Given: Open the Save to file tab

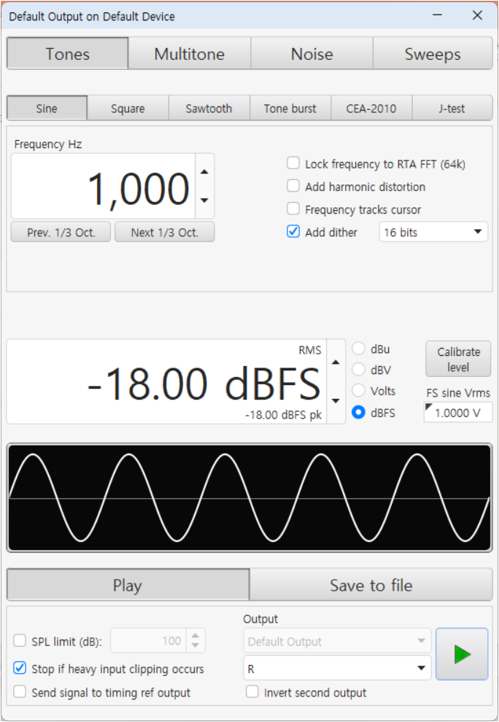Looking at the screenshot, I should [371, 586].
